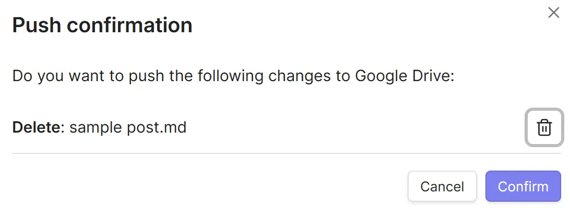Click the white Cancel button
The height and width of the screenshot is (208, 570).
(442, 186)
